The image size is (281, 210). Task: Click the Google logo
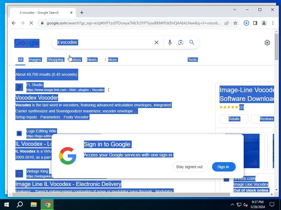[27, 43]
